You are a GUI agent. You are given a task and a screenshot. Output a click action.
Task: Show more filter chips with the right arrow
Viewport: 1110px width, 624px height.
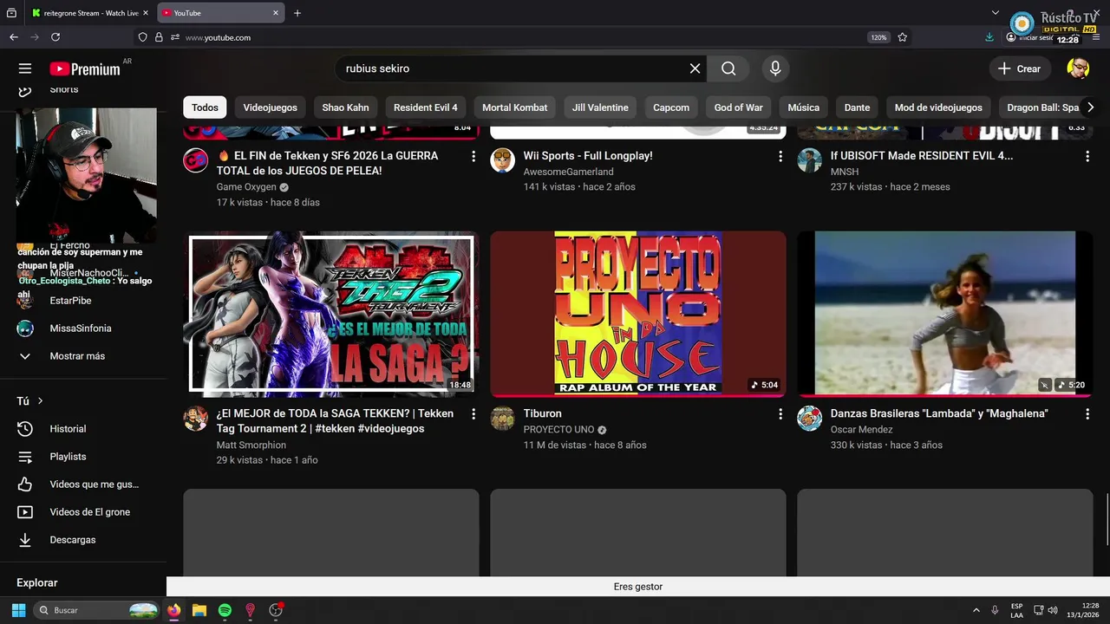click(x=1090, y=107)
